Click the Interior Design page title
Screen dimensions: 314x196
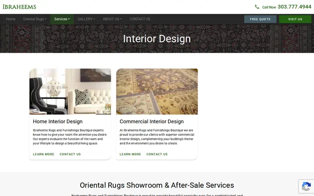157,39
